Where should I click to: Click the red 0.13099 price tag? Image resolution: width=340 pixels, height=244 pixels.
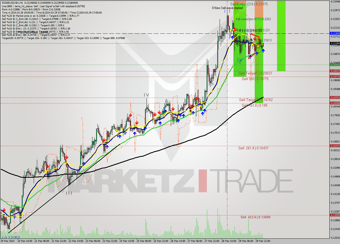[335, 215]
